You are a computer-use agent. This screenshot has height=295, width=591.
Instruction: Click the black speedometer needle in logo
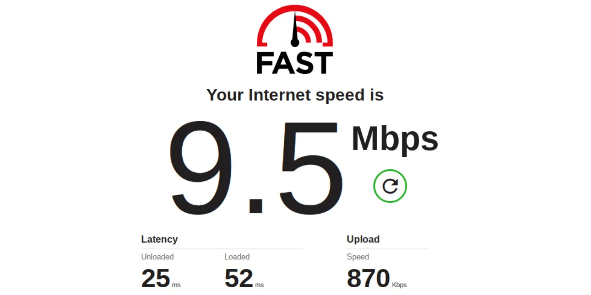click(x=295, y=30)
